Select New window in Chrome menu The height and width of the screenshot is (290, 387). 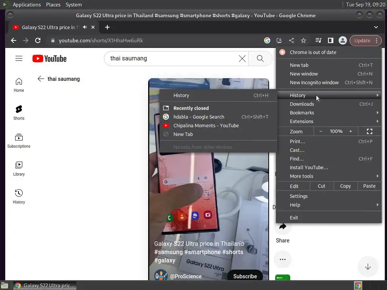click(x=329, y=74)
